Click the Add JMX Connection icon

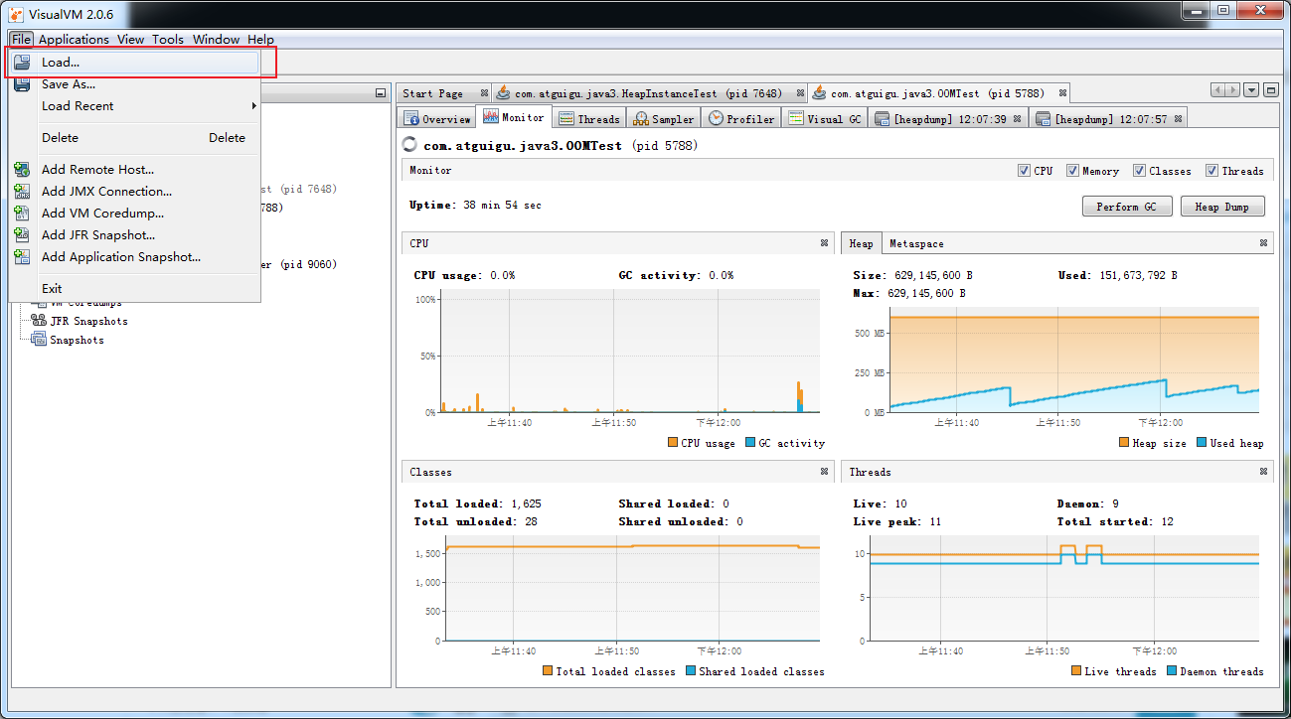click(x=22, y=192)
